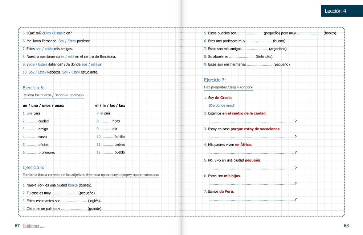The width and height of the screenshot is (363, 235).
Task: Click the Esidioma.com logo
Action: pos(33,226)
